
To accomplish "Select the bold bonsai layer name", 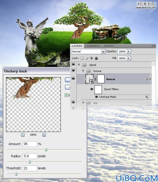I will coord(111,79).
